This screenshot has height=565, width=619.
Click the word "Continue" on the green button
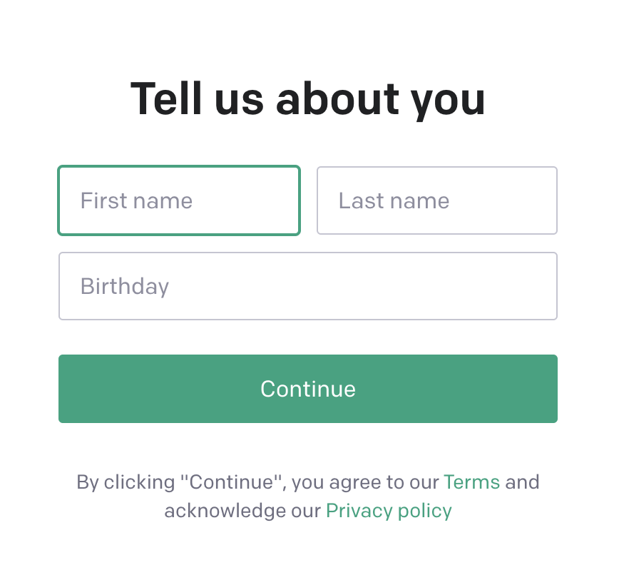(x=307, y=389)
